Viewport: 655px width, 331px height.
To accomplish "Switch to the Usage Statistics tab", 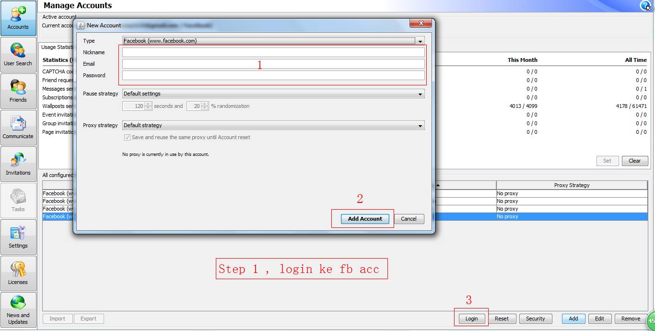I will 57,47.
